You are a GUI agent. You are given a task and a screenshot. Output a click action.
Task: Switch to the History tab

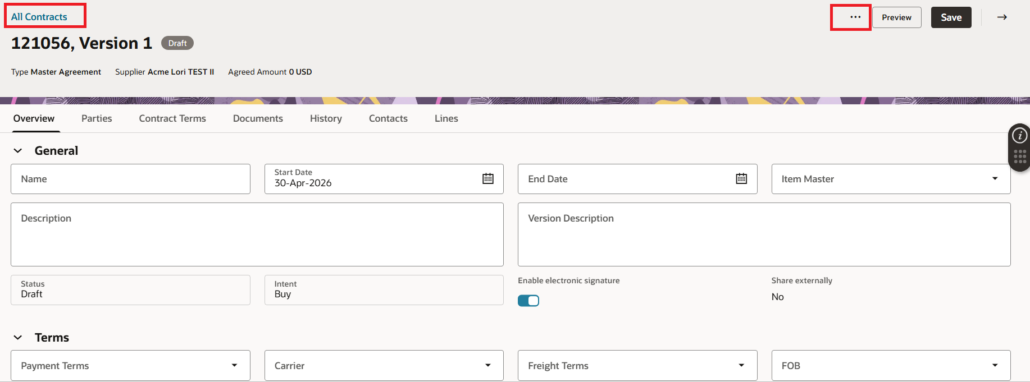coord(326,118)
